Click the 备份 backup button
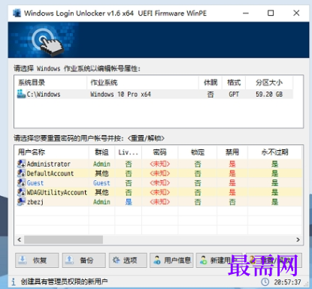The image size is (312, 289). [83, 260]
